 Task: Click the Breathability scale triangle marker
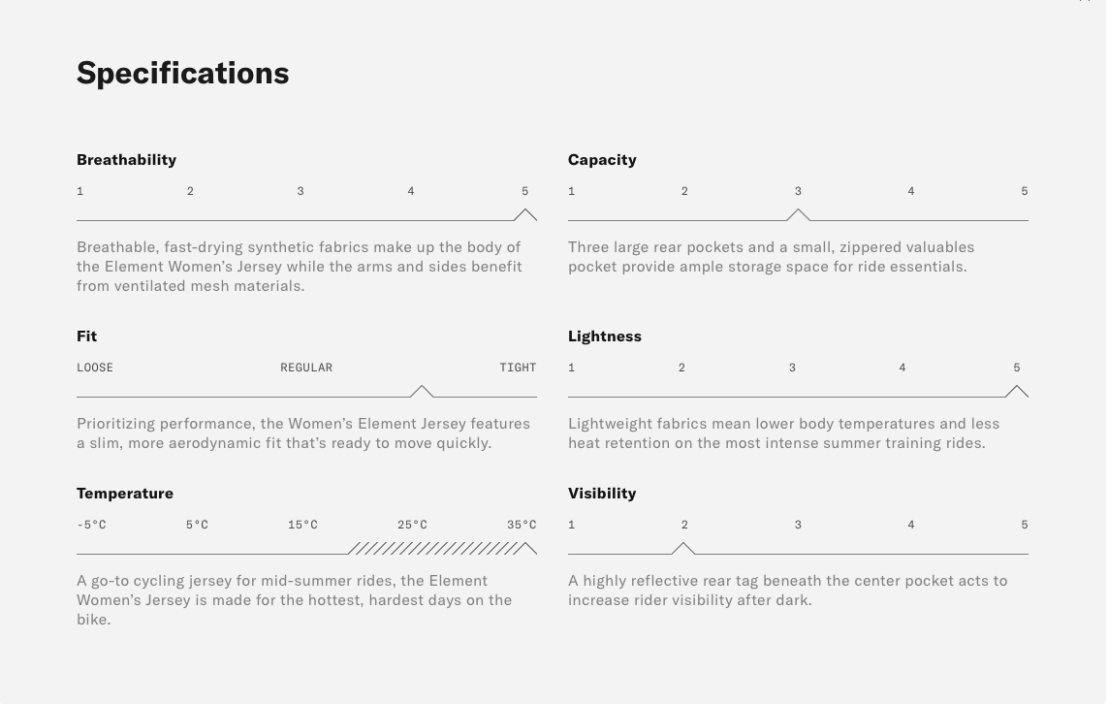tap(524, 214)
